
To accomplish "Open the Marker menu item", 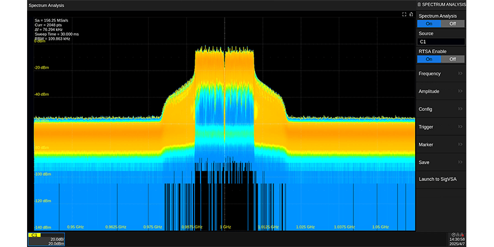I will [441, 144].
